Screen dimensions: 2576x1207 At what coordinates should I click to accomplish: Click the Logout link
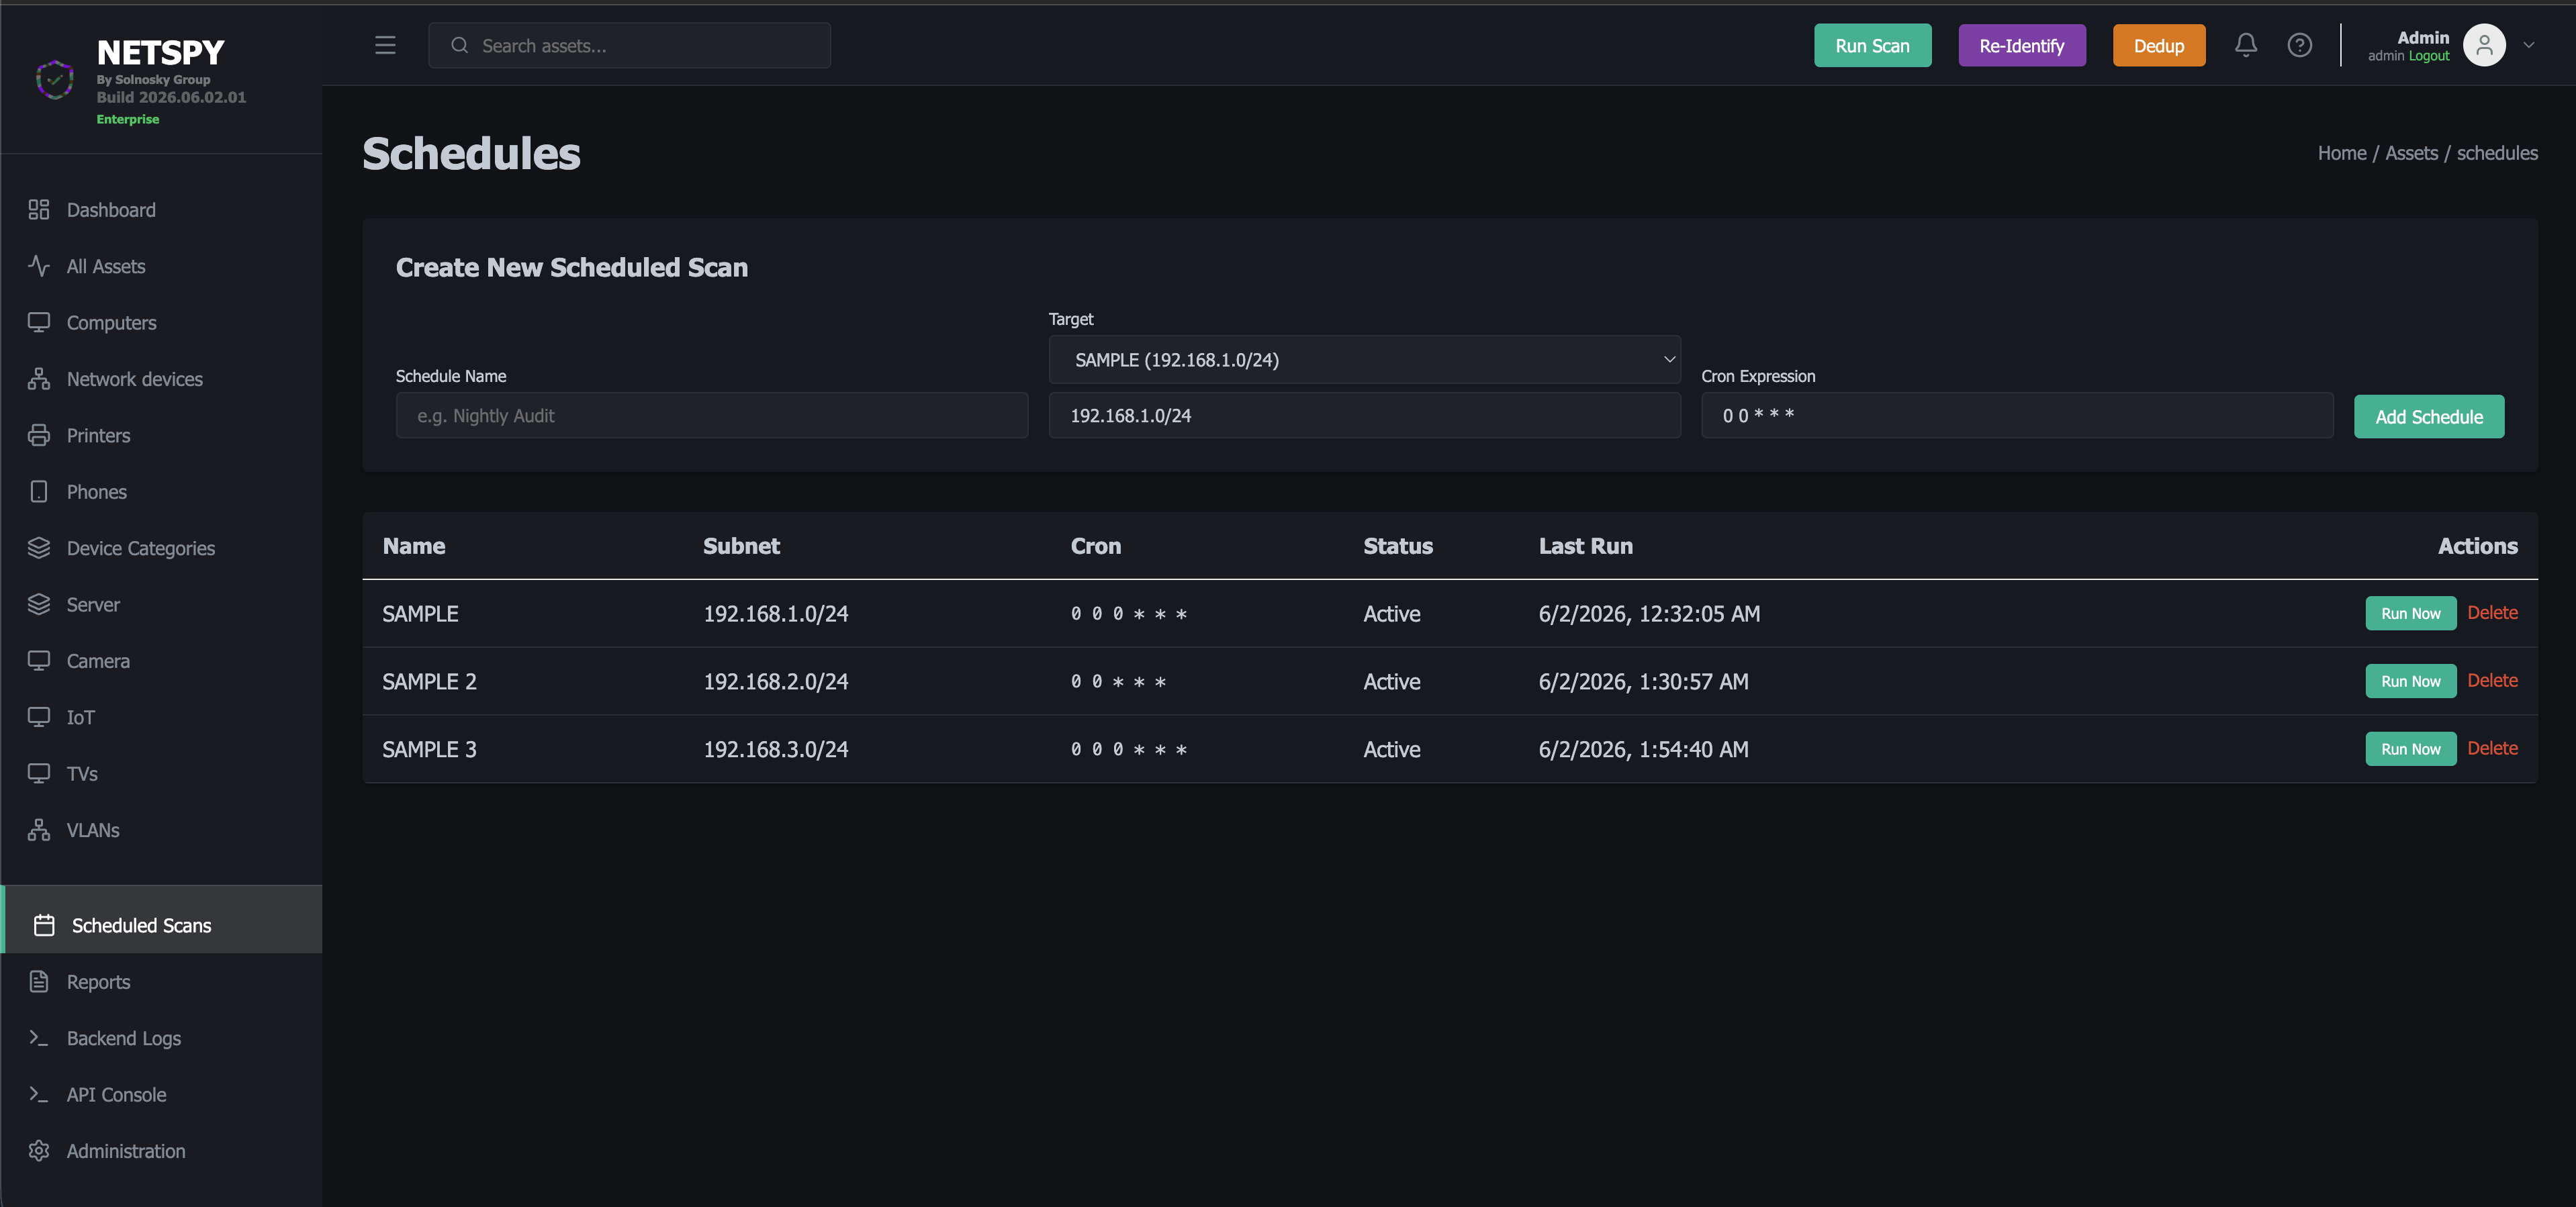click(2429, 56)
